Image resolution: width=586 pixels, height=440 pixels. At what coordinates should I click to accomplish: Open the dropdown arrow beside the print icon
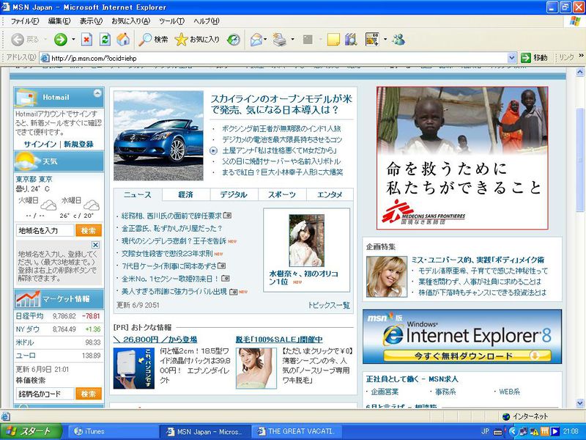click(x=292, y=40)
